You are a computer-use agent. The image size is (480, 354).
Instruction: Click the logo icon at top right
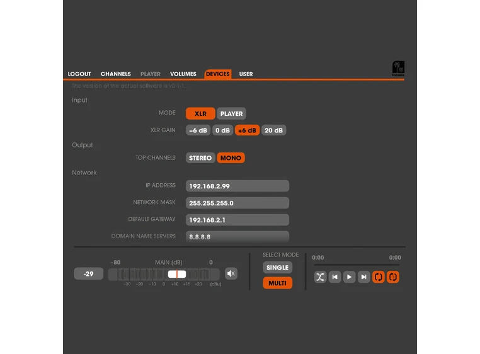(x=398, y=68)
